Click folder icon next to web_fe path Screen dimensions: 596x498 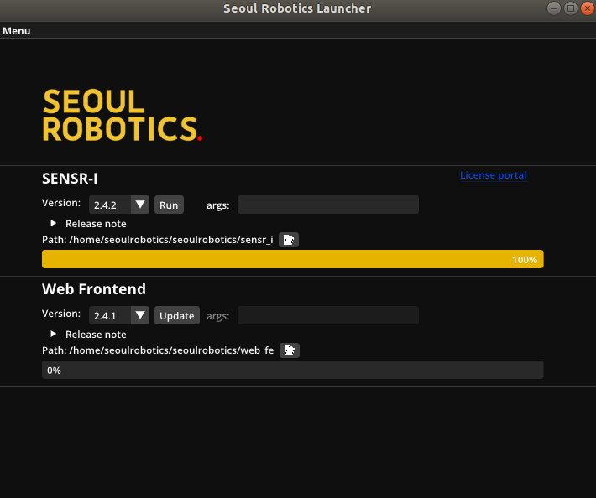(290, 350)
